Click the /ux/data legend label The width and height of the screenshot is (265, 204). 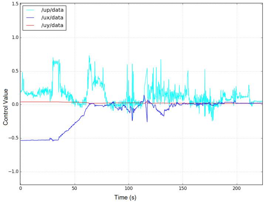pos(52,18)
